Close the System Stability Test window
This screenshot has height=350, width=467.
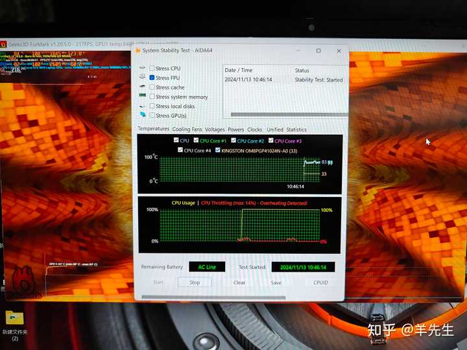[x=339, y=51]
